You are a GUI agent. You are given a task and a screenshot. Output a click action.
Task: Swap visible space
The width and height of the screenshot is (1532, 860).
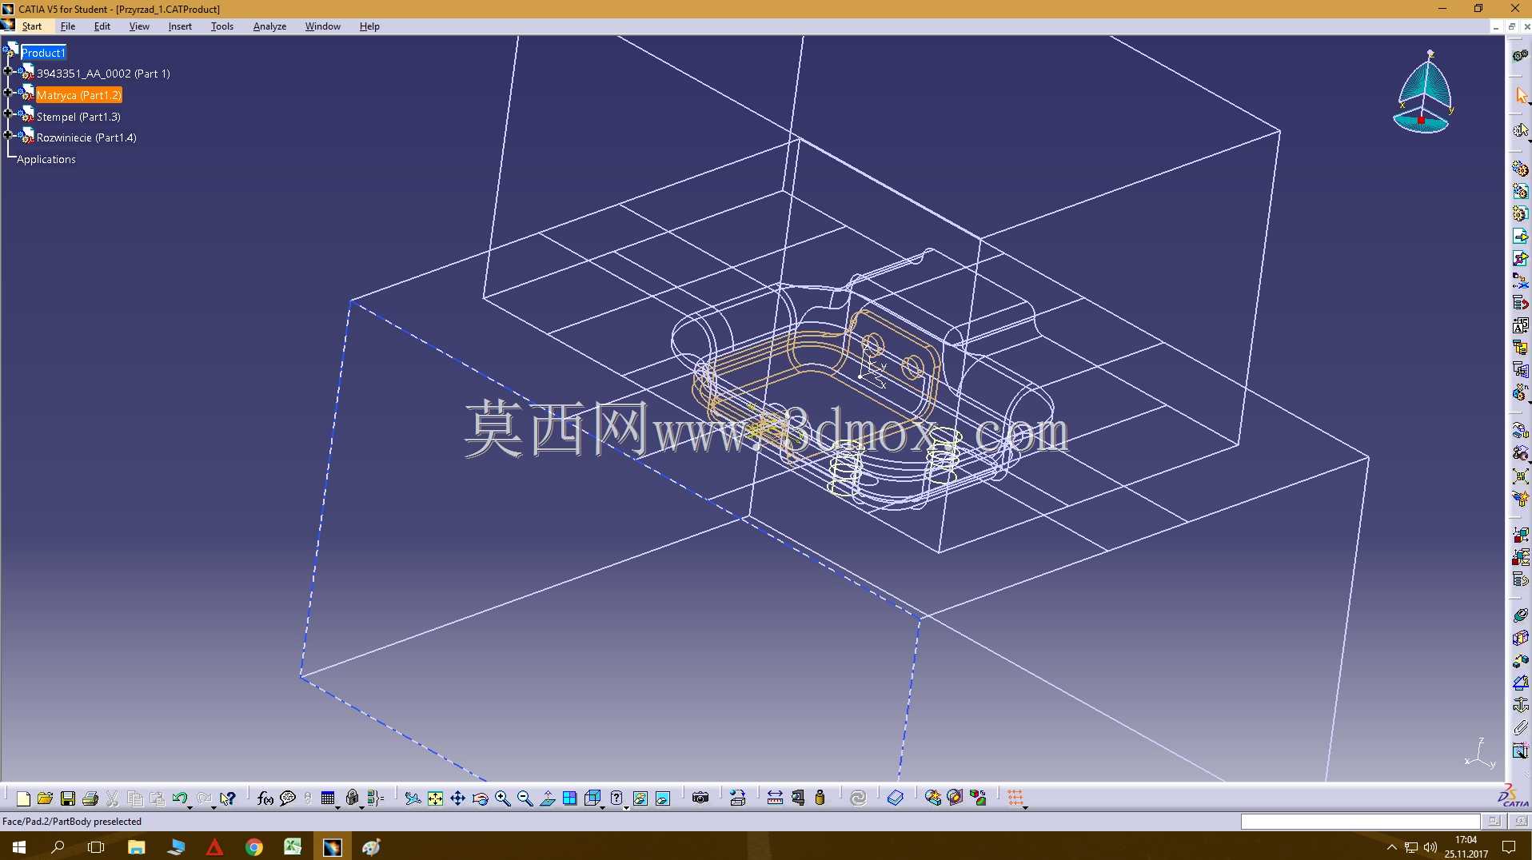(663, 798)
